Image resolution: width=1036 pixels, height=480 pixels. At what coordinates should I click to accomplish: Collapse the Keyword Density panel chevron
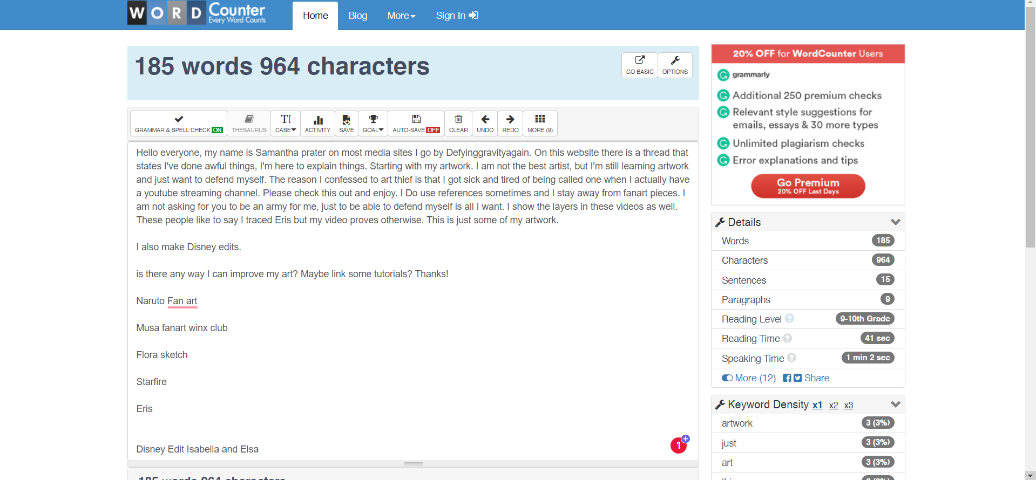point(895,404)
